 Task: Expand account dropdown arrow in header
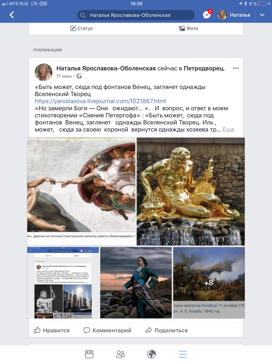(262, 15)
